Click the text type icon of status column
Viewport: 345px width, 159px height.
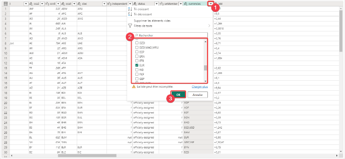135,4
